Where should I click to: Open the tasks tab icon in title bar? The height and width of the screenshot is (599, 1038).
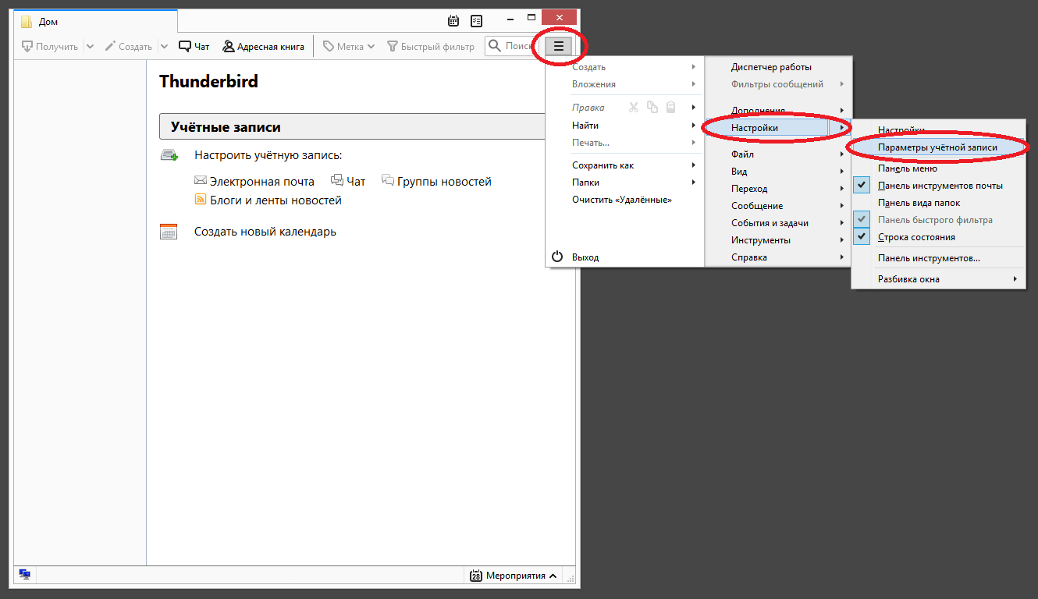(476, 20)
